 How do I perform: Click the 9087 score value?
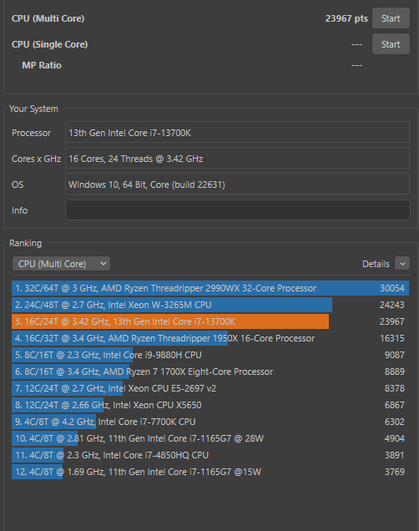[x=394, y=355]
